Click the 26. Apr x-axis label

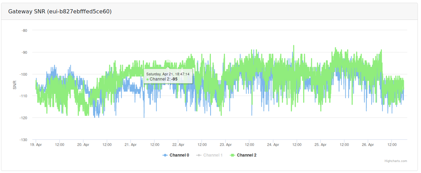[x=368, y=145]
